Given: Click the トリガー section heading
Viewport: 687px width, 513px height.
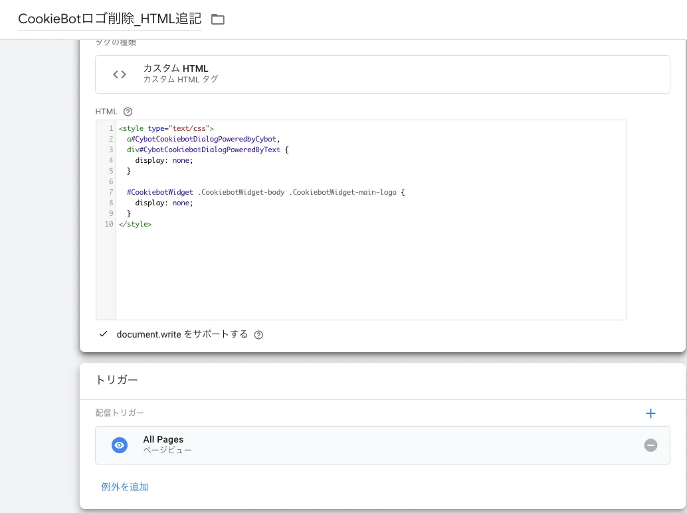Looking at the screenshot, I should tap(116, 380).
